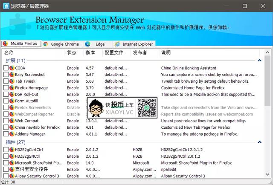Click the Firefox logo on Mozilla Firefox tab
Screen dimensions: 273x185
[6, 43]
